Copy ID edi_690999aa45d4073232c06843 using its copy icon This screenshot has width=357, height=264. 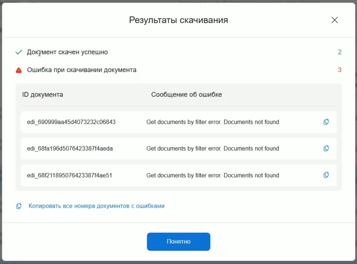tap(326, 122)
